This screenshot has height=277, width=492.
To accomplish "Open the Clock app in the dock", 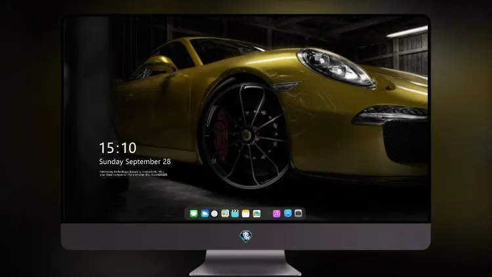I will (x=215, y=213).
